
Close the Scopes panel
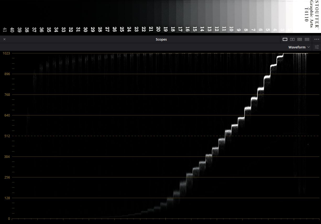tap(4, 39)
